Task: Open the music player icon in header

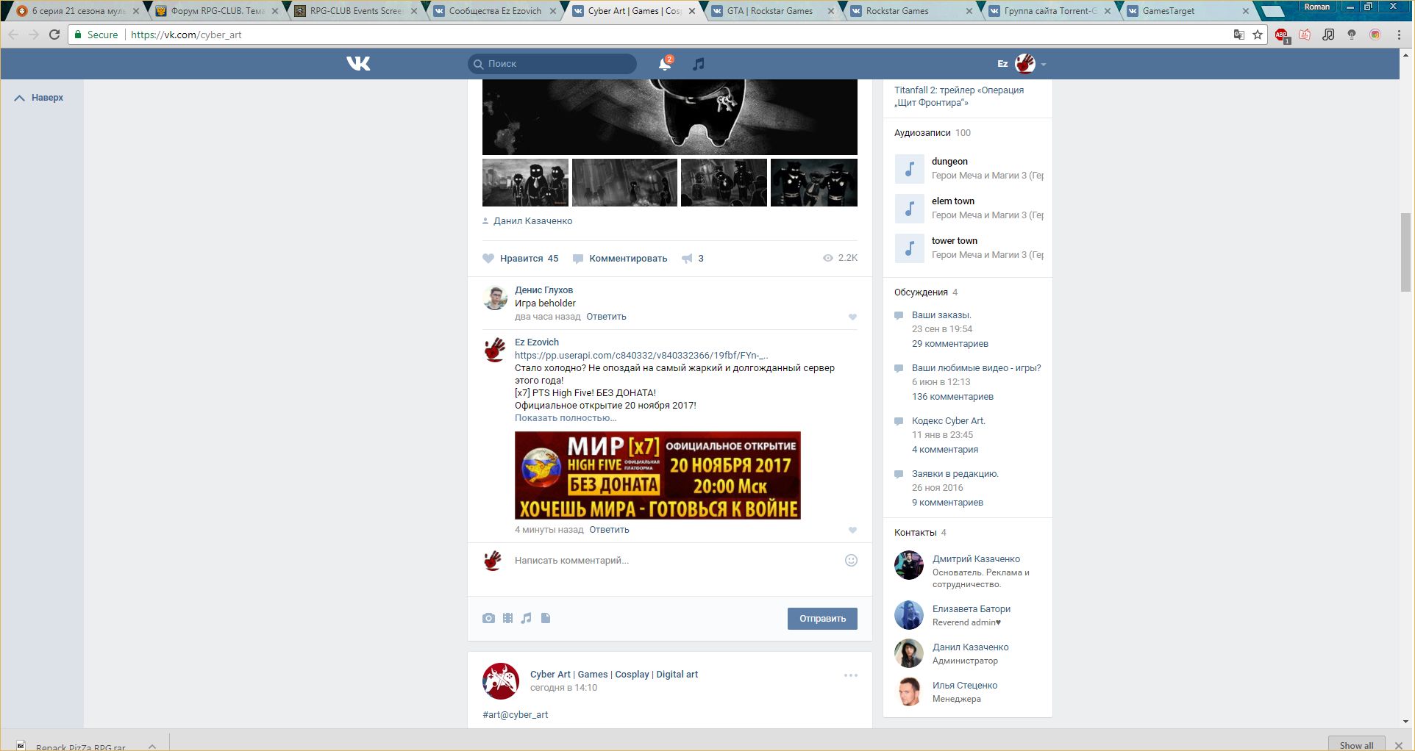Action: tap(699, 64)
